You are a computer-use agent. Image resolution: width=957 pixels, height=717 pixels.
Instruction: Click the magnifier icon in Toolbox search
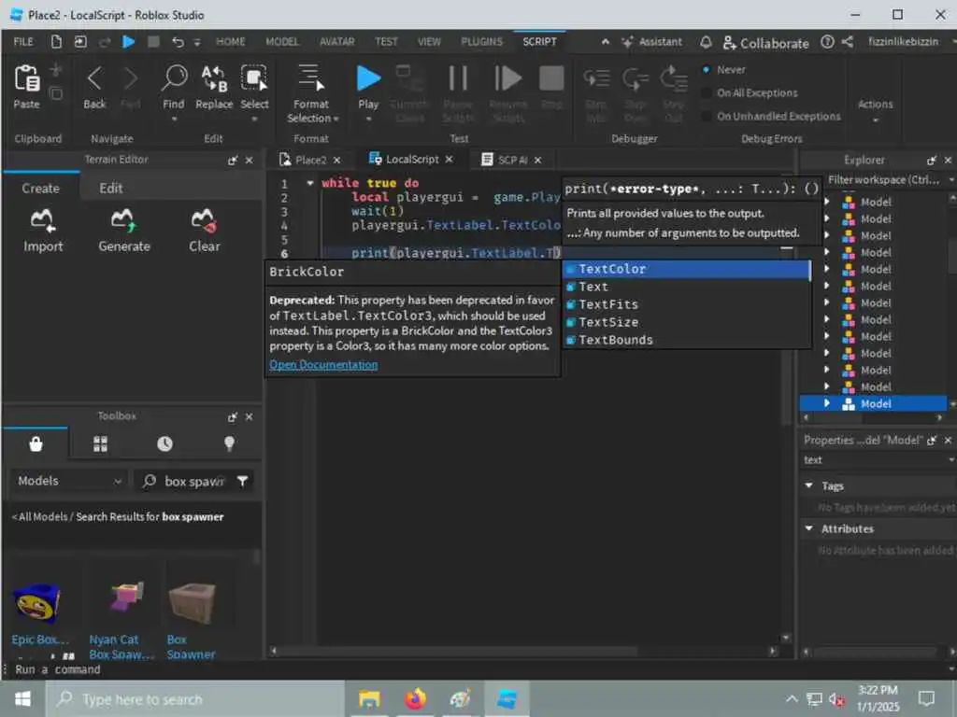point(149,481)
